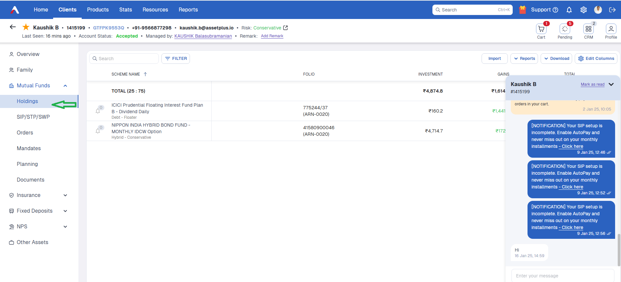621x282 pixels.
Task: Collapse the Kaushik B chat panel
Action: [611, 84]
